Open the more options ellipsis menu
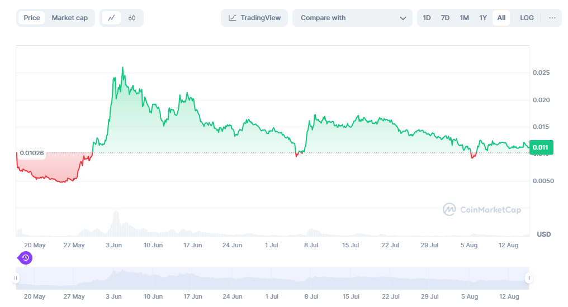 552,18
